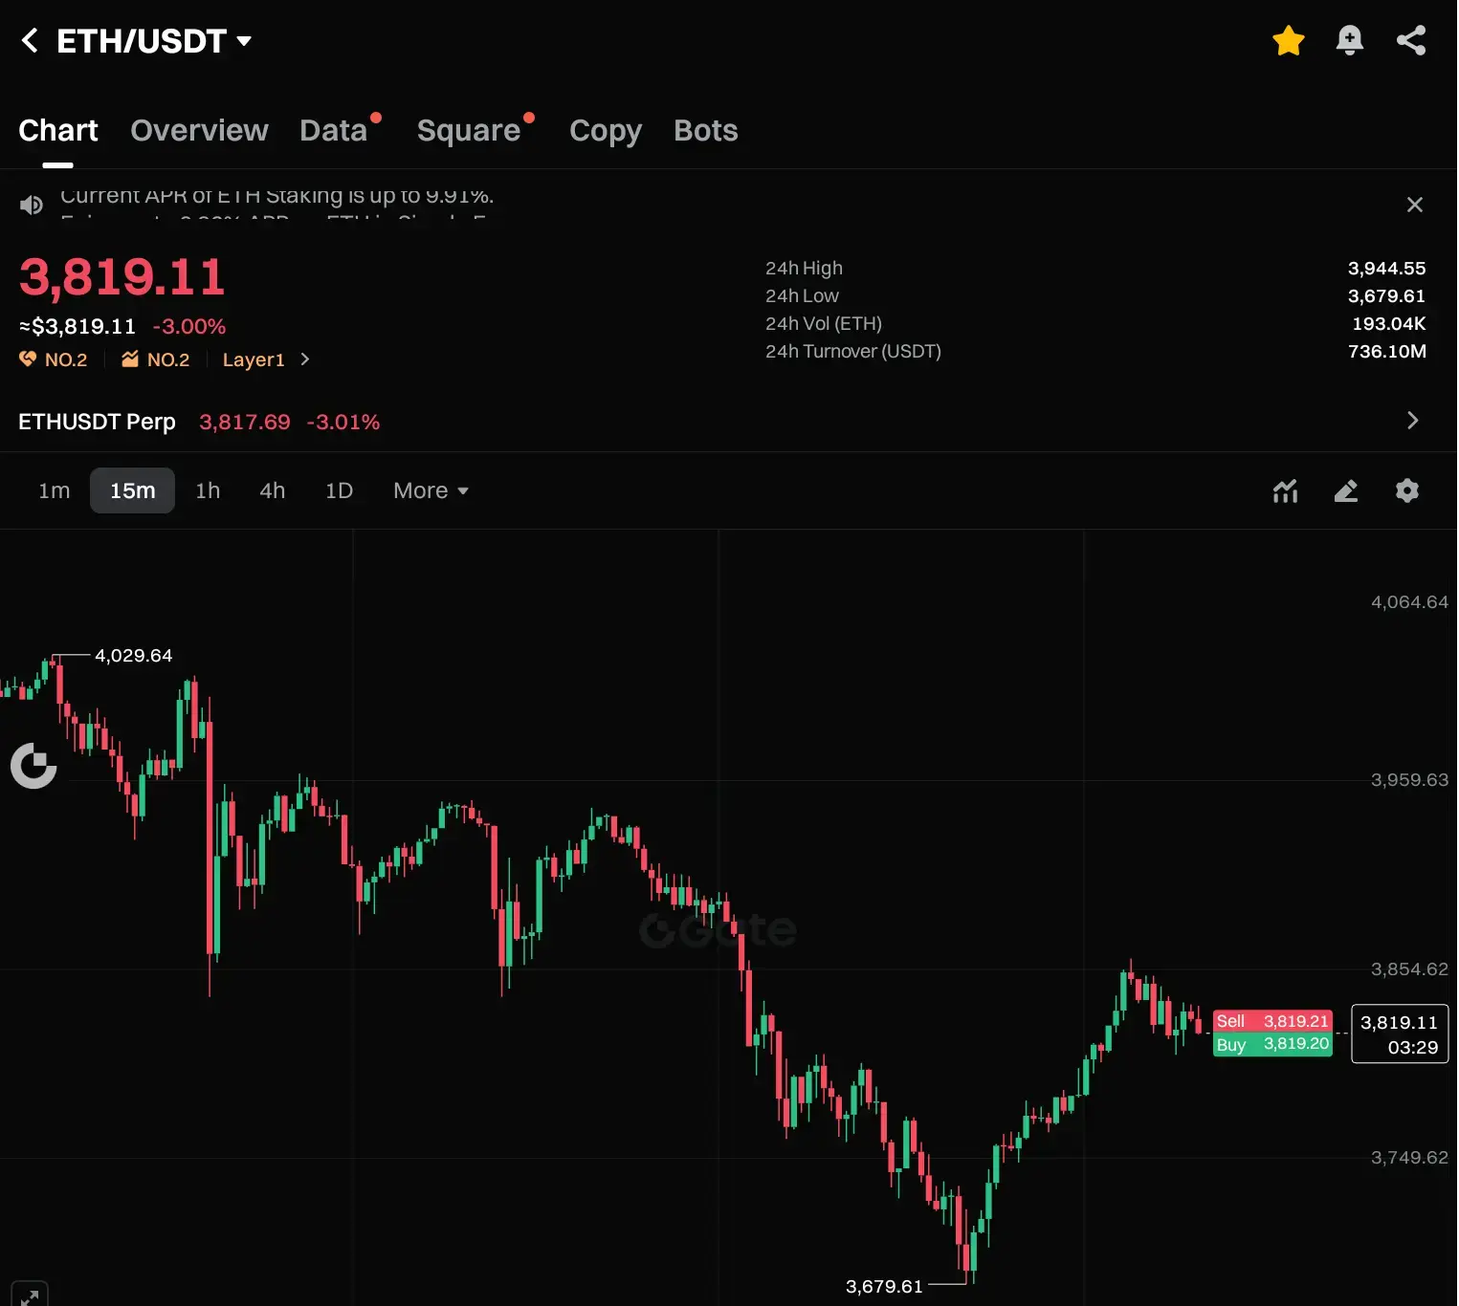This screenshot has height=1306, width=1459.
Task: Open chart settings gear
Action: click(1406, 490)
